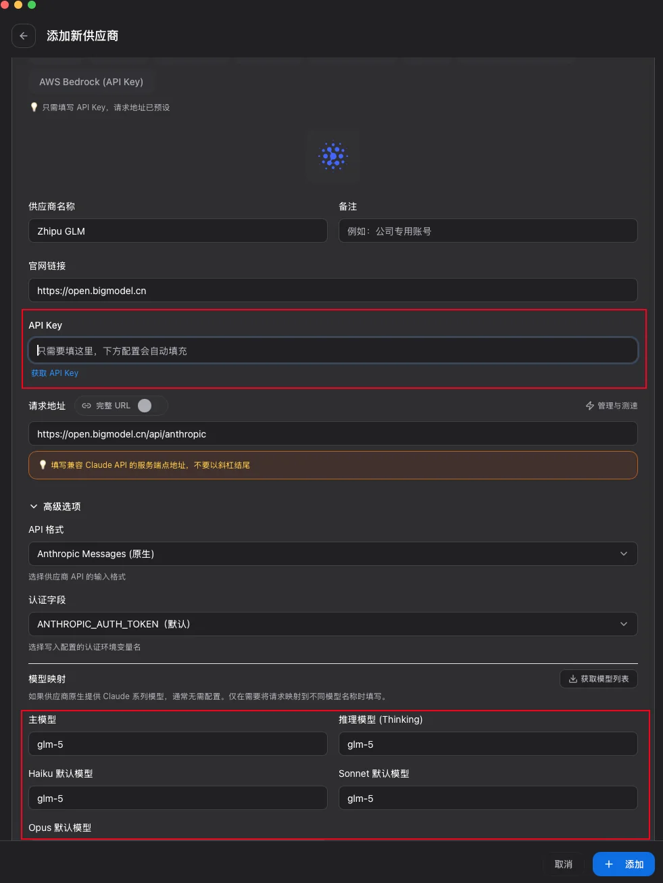Click the lightbulb tip icon under AWS Bedrock
Image resolution: width=663 pixels, height=883 pixels.
point(34,107)
